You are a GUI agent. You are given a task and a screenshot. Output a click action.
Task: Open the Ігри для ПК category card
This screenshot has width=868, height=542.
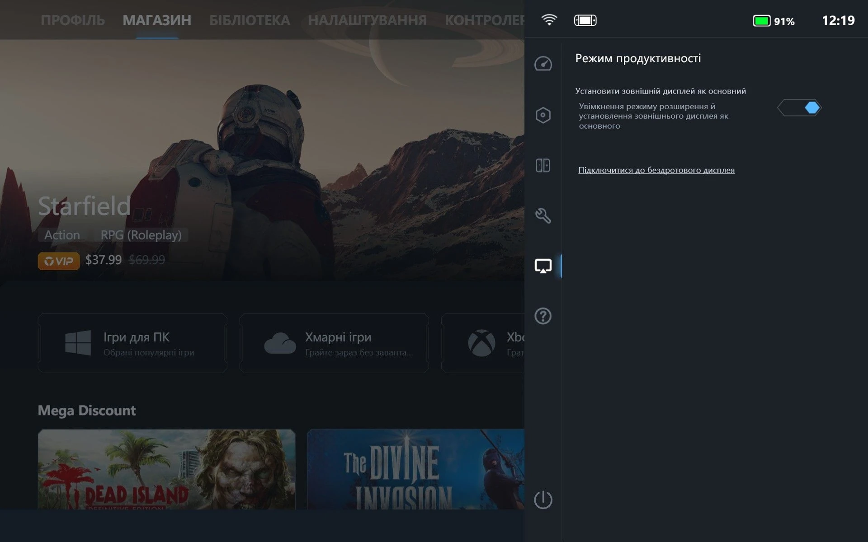coord(132,343)
